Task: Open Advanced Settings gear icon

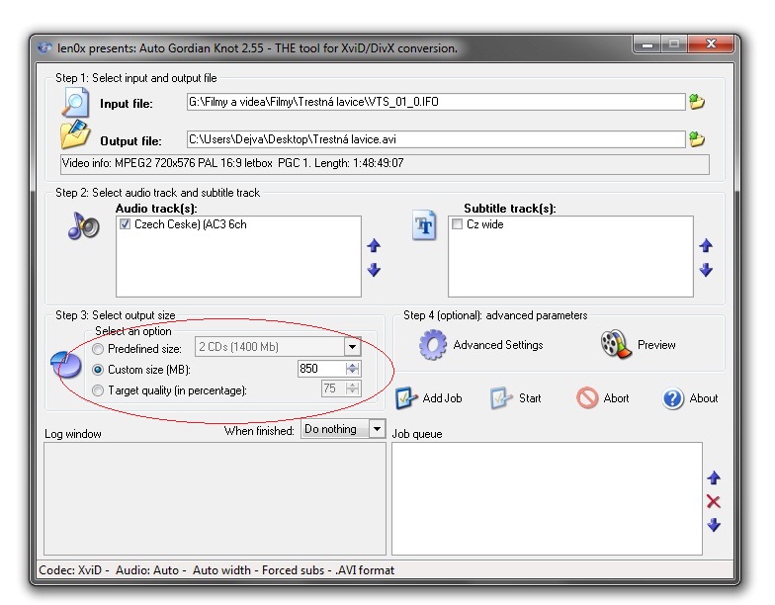Action: click(433, 344)
